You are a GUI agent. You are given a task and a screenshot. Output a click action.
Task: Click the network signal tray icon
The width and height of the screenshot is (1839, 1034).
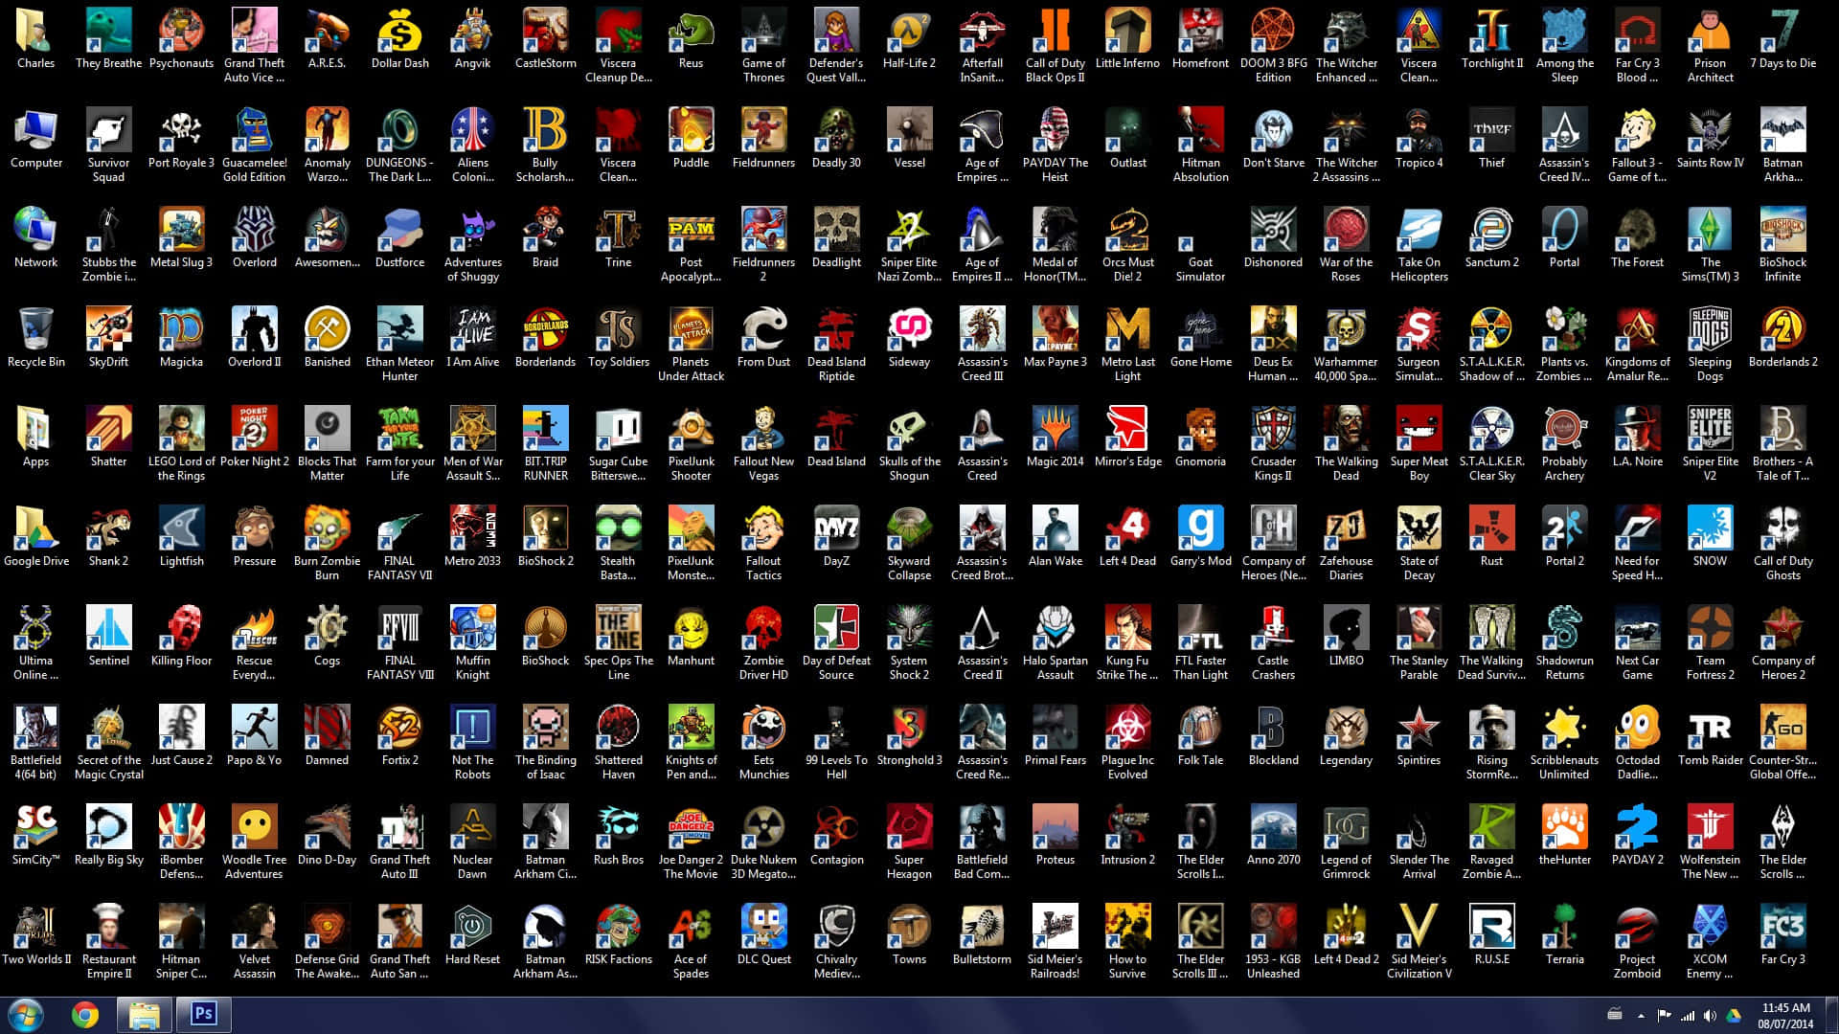pos(1687,1015)
